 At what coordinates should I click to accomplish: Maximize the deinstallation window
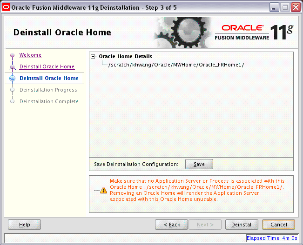click(285, 7)
